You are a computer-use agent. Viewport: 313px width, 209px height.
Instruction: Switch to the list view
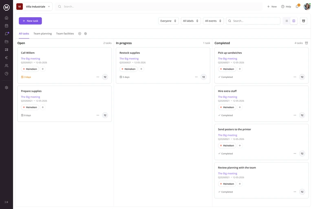287,21
